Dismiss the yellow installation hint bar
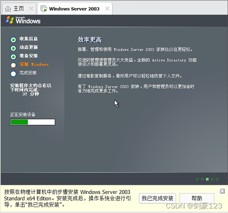The width and height of the screenshot is (228, 213). 222,191
